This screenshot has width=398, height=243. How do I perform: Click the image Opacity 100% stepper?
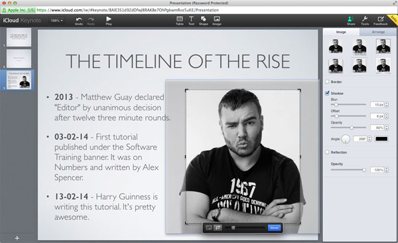(x=387, y=170)
